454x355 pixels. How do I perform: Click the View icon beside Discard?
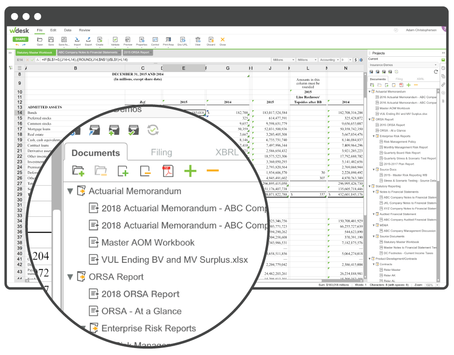click(x=198, y=40)
